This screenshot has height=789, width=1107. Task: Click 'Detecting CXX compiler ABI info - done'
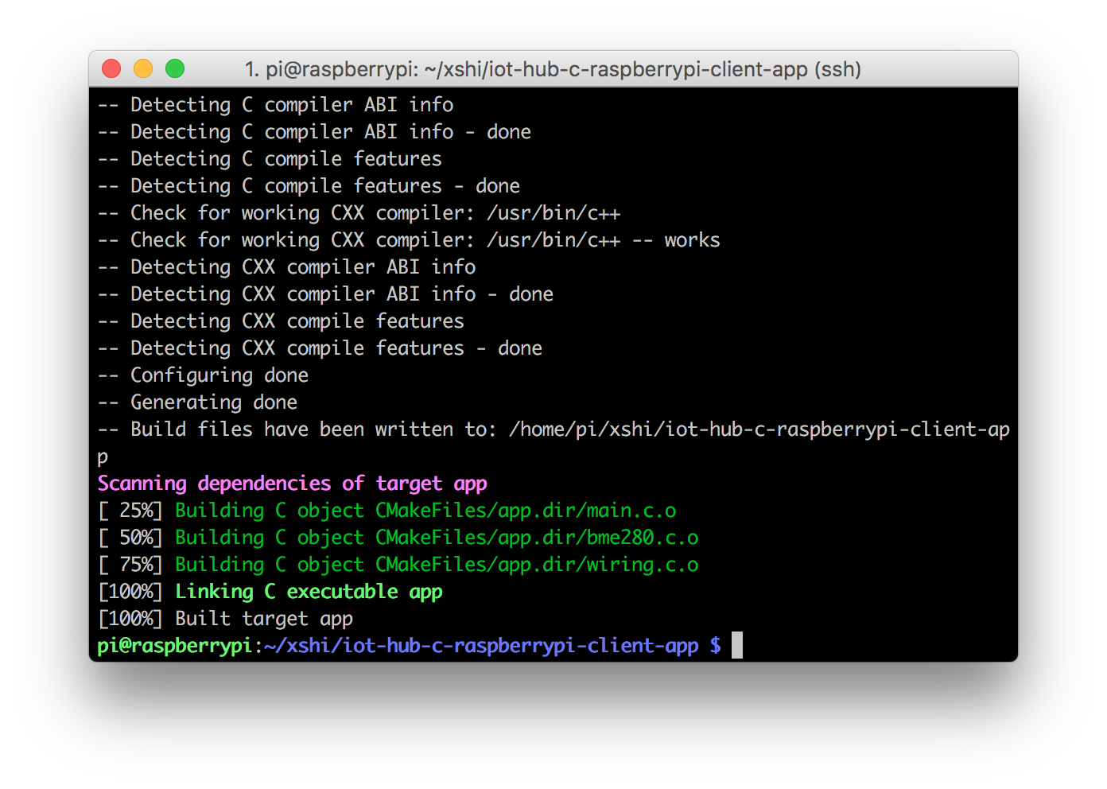click(x=325, y=294)
